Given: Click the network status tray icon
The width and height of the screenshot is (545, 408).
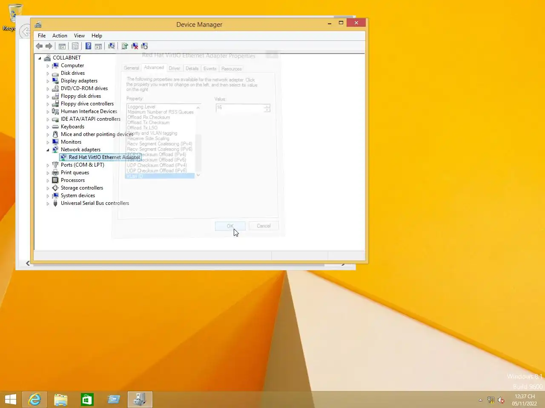Looking at the screenshot, I should pyautogui.click(x=491, y=400).
